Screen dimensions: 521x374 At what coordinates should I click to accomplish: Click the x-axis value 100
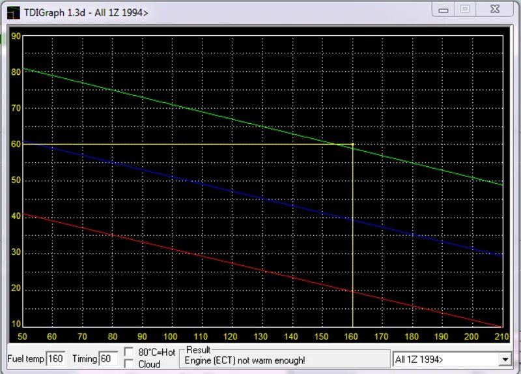(x=170, y=337)
